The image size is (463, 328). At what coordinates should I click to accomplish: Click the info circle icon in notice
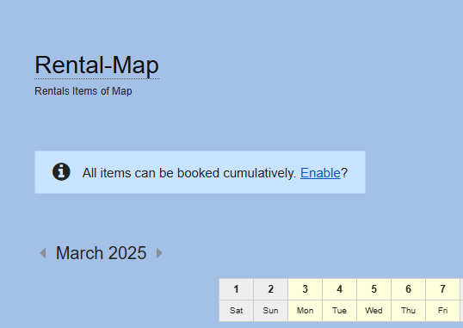click(61, 171)
